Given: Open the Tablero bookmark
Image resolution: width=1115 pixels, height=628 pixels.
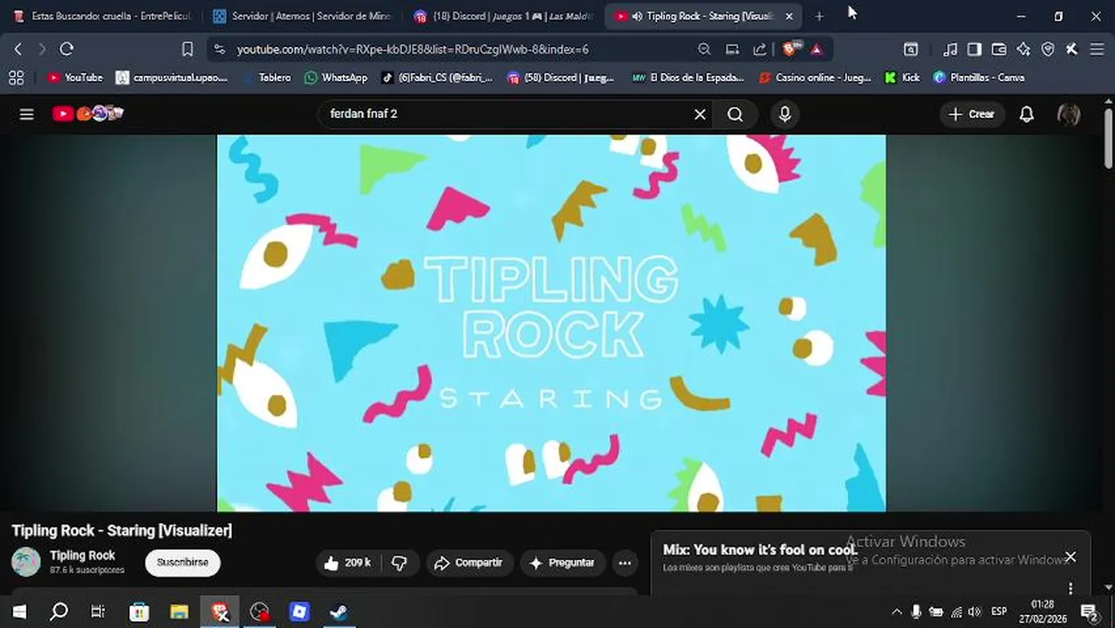Looking at the screenshot, I should click(x=266, y=78).
